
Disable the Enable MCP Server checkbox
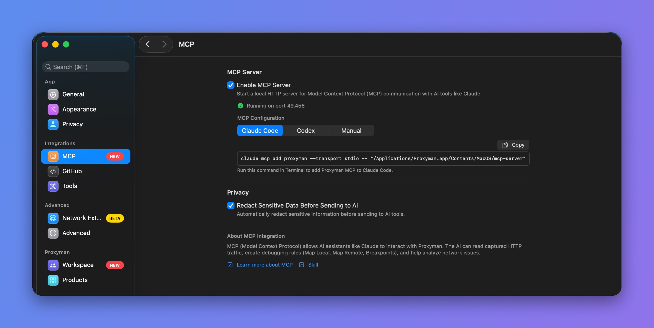coord(230,85)
